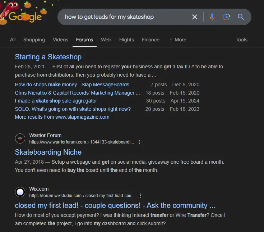The height and width of the screenshot is (232, 264).
Task: Switch to the Finance tab
Action: coord(151,40)
